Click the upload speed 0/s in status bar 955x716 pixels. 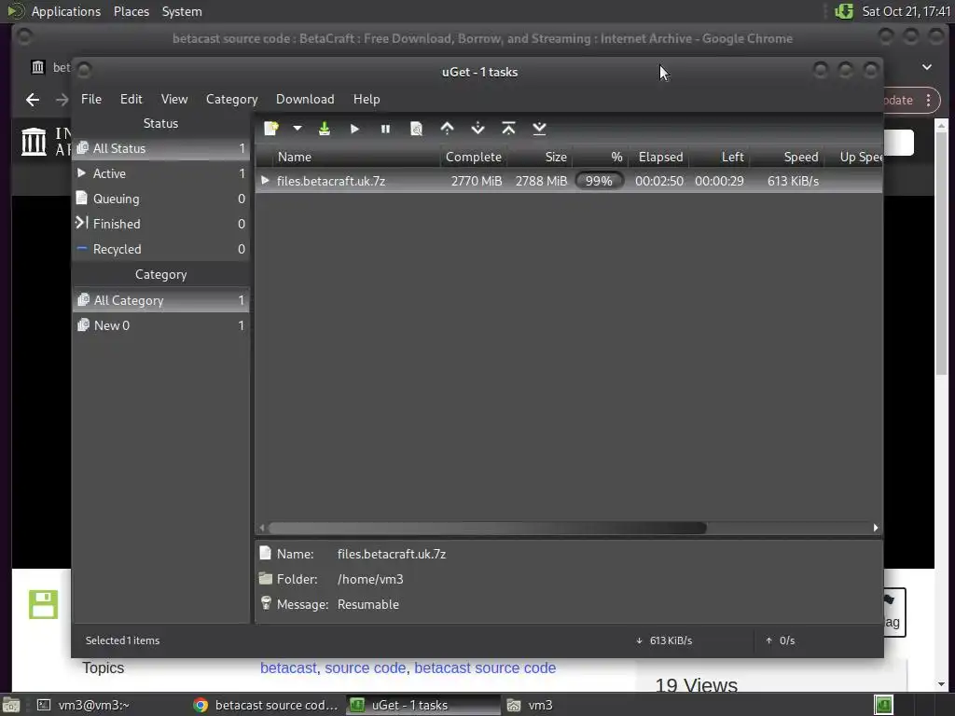pos(781,640)
